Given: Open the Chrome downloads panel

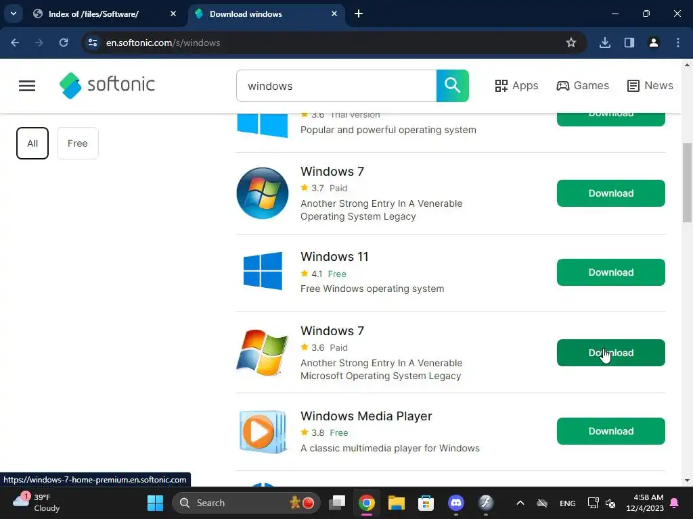Looking at the screenshot, I should [x=605, y=43].
